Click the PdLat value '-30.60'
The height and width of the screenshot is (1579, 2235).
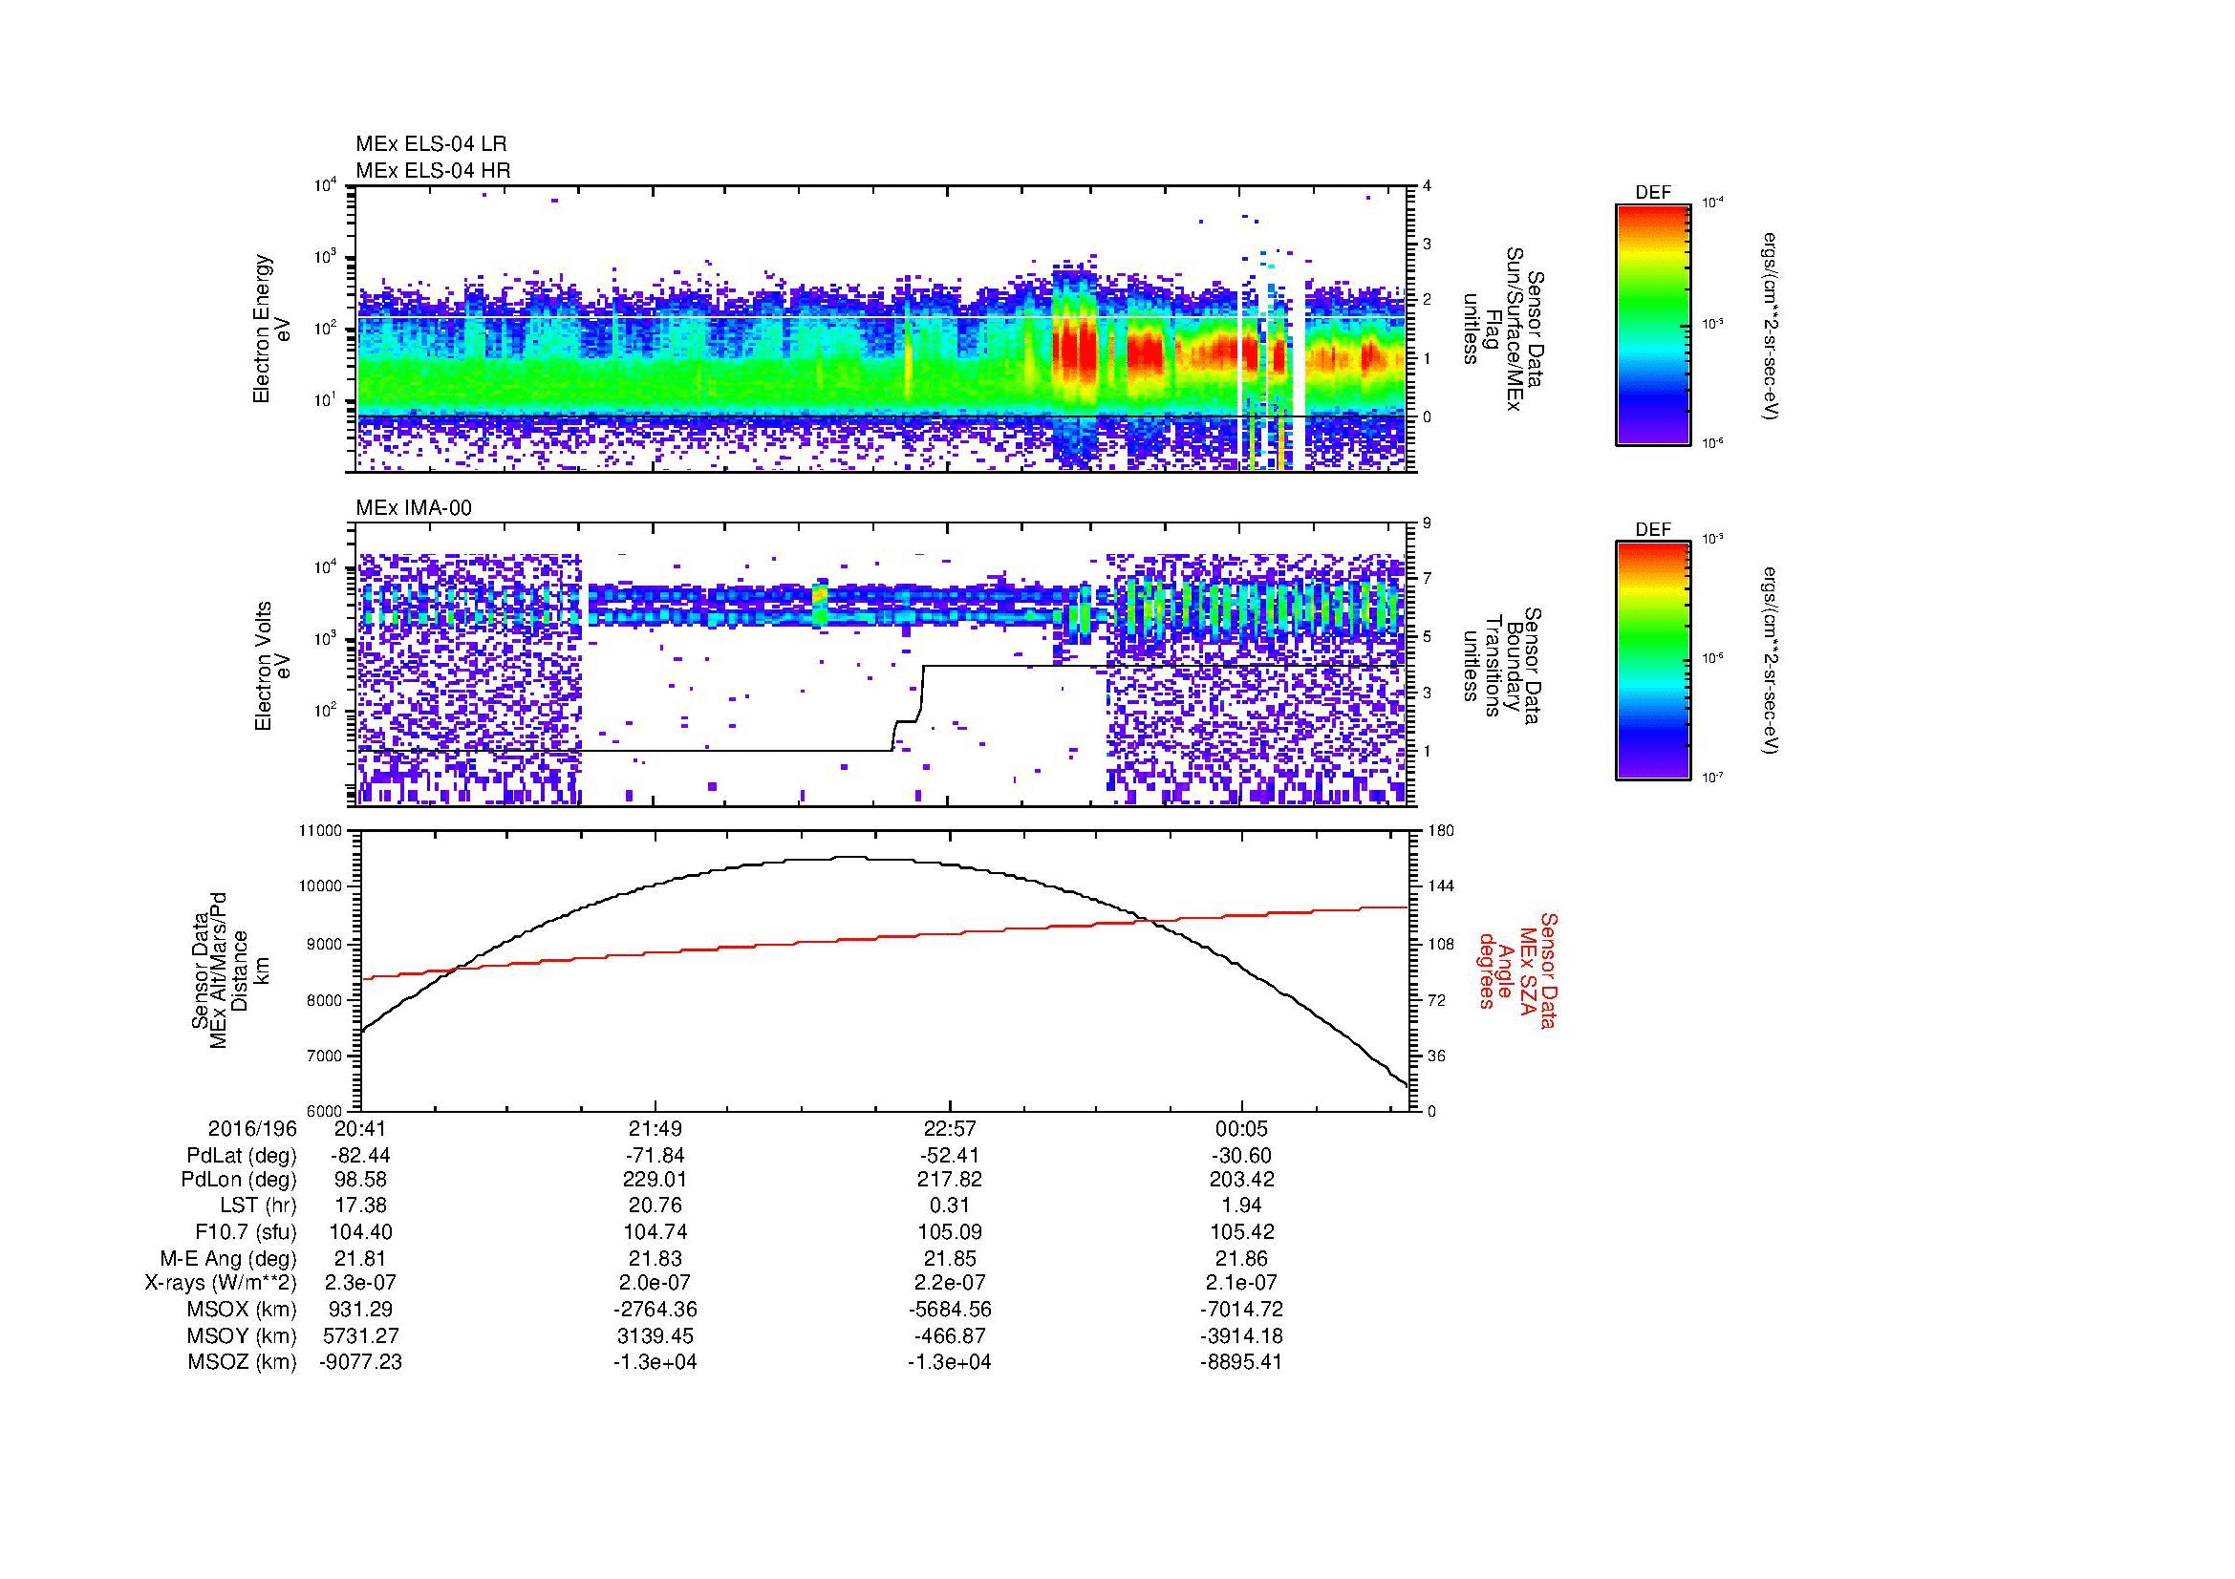click(x=1242, y=1156)
